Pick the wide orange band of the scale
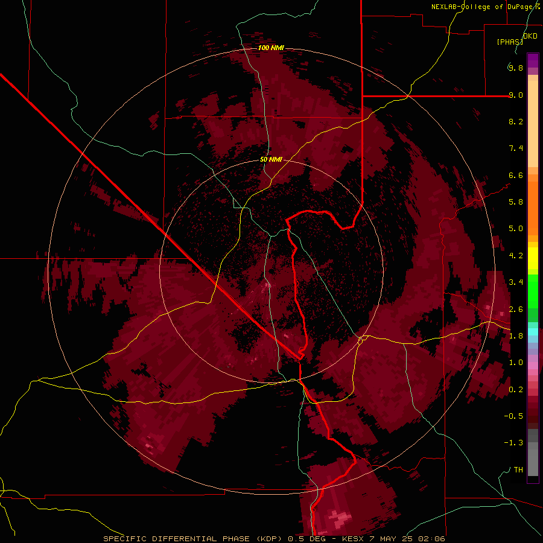This screenshot has width=543, height=543. pyautogui.click(x=533, y=208)
